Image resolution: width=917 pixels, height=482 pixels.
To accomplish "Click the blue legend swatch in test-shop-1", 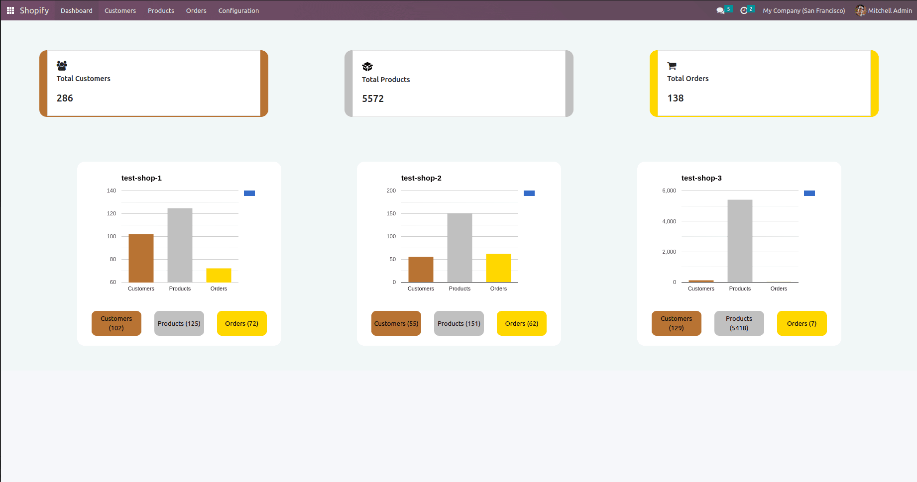I will point(249,193).
